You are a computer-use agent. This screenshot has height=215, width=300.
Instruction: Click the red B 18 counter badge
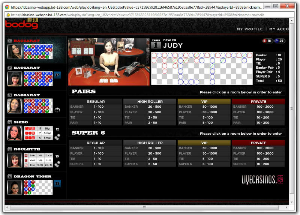pos(267,41)
